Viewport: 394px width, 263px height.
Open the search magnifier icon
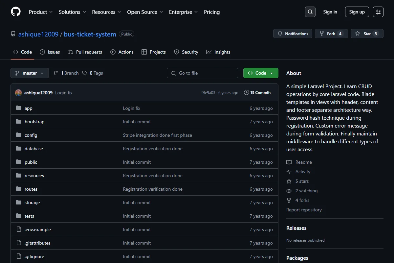[310, 12]
